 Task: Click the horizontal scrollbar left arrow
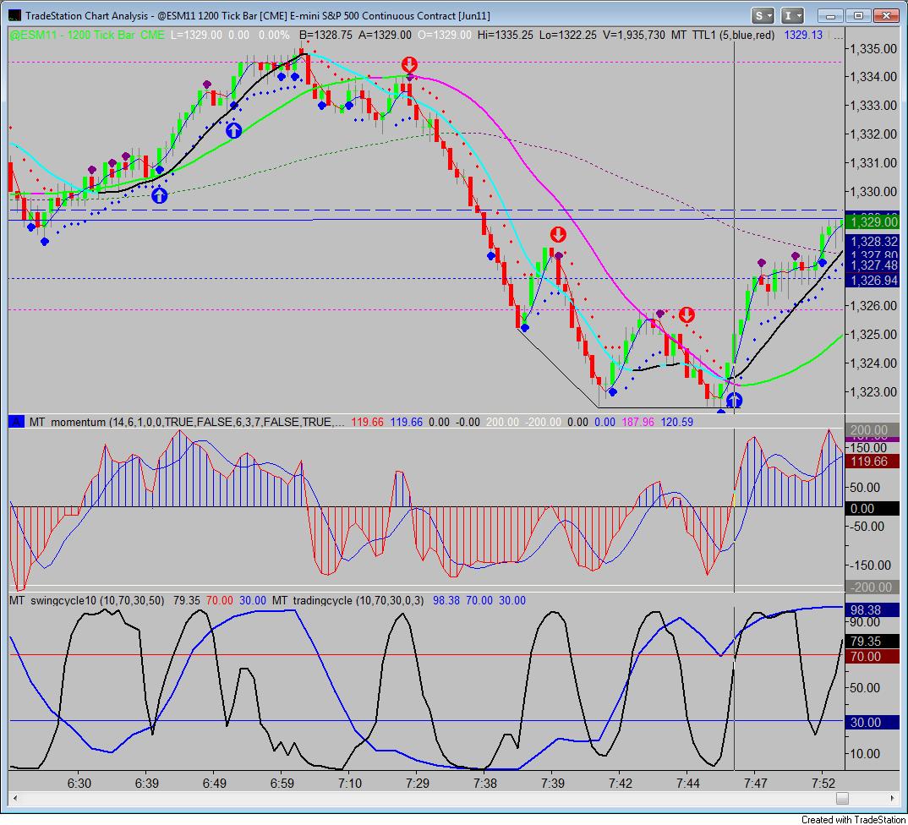point(15,798)
